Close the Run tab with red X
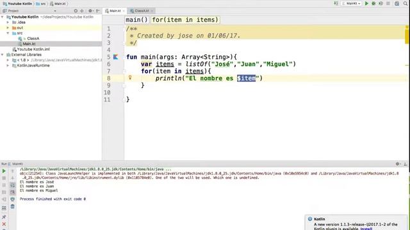The width and height of the screenshot is (410, 230). (x=4, y=224)
